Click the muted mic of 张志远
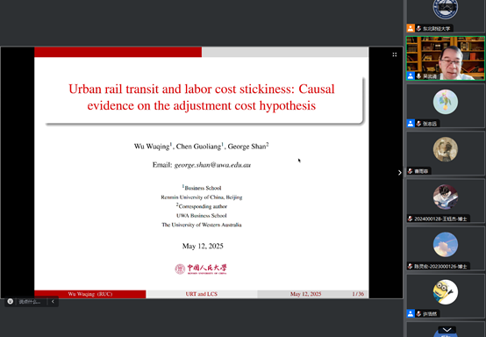 (x=418, y=124)
